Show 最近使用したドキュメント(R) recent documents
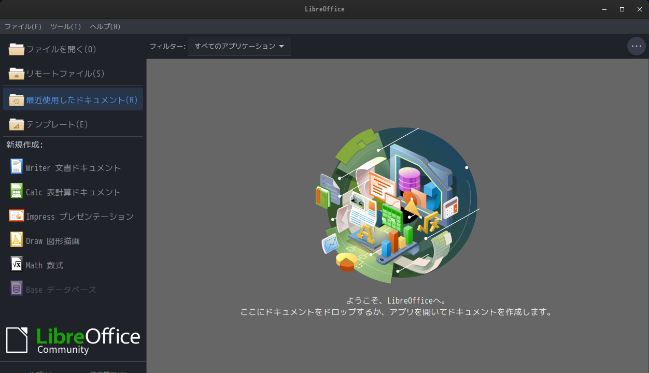Screen dimensions: 649x373 (73, 99)
